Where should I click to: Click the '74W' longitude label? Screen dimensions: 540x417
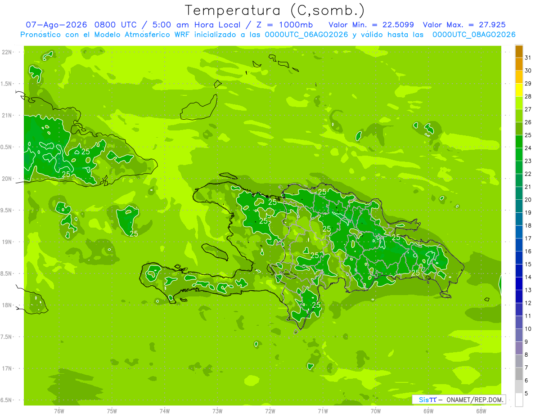(165, 411)
